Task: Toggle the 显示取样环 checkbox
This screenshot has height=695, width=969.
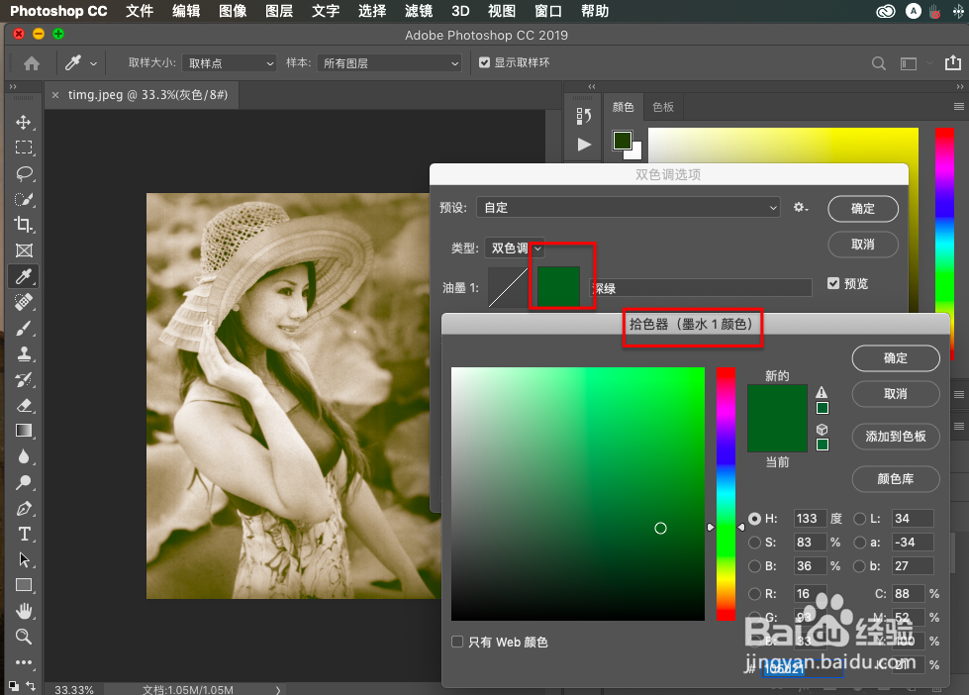Action: 485,62
